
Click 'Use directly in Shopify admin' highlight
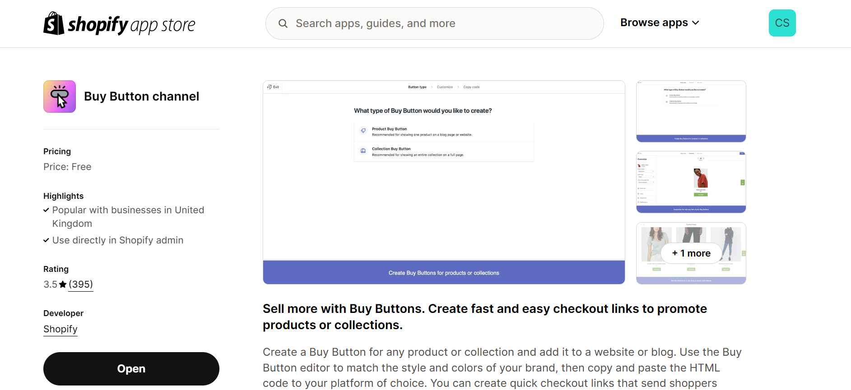pyautogui.click(x=118, y=240)
